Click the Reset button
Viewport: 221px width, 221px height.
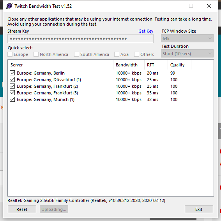coord(22,209)
